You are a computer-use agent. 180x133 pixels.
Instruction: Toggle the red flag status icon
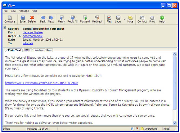(137, 129)
